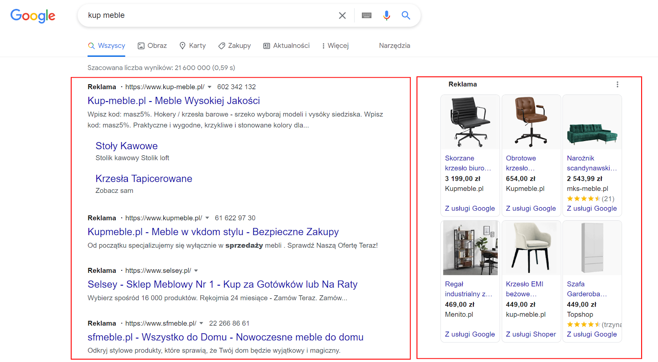Open 'sfmeble.pl - Wszystko do Domu' ad
658x362 pixels.
coord(225,337)
